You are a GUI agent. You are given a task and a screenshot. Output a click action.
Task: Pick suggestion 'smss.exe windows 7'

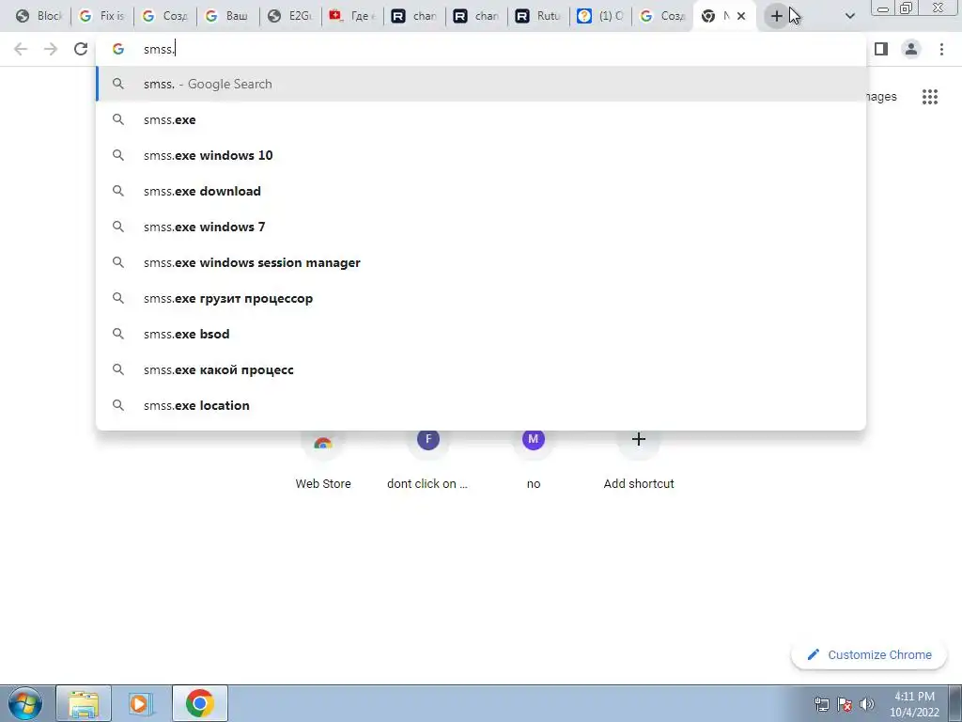click(x=481, y=227)
